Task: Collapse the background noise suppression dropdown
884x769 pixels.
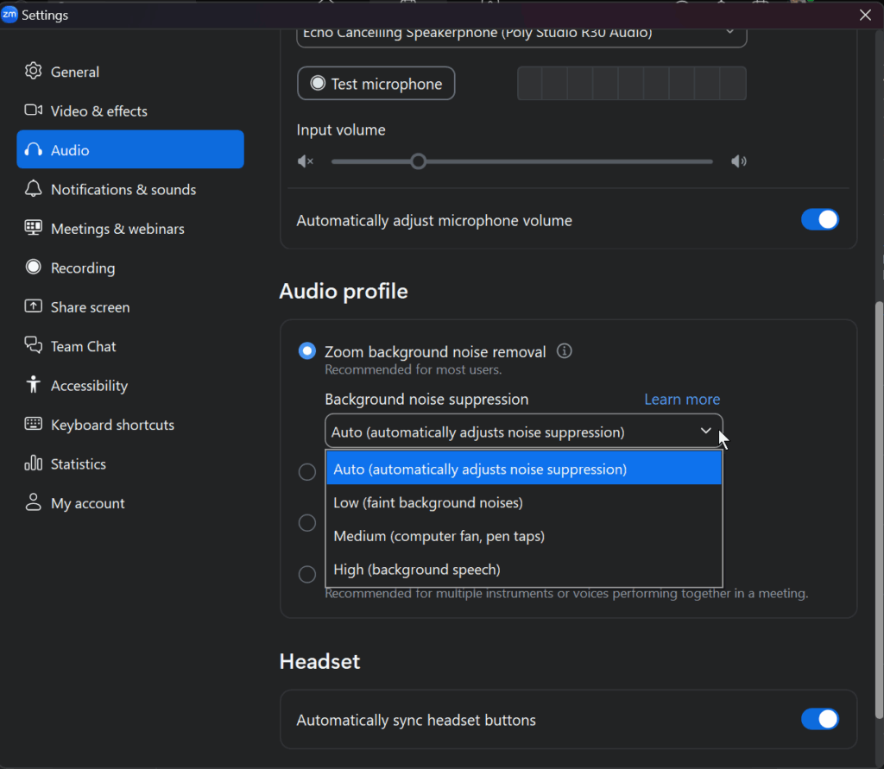Action: pos(705,432)
